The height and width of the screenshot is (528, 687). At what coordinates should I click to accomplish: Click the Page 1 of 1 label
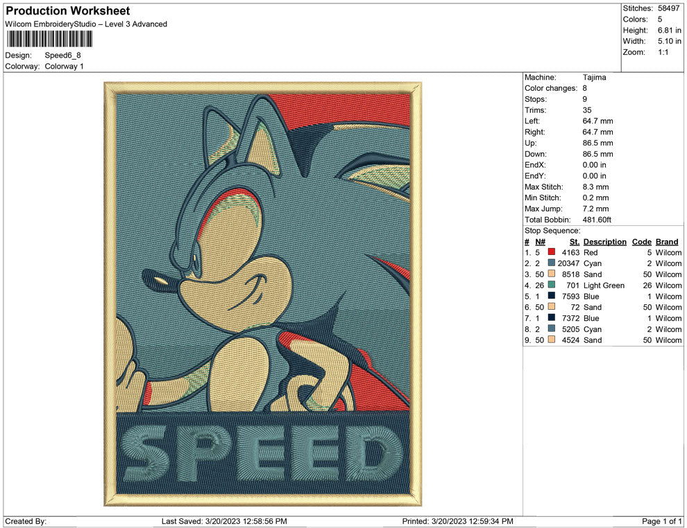pyautogui.click(x=659, y=521)
